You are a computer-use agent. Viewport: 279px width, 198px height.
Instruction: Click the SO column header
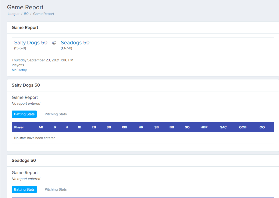(187, 127)
